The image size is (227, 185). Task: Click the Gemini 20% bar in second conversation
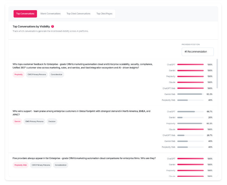(190, 117)
